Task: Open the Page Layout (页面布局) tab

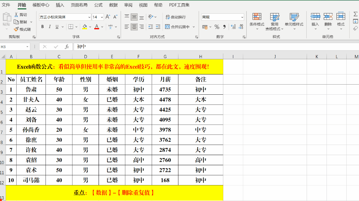Action: [79, 5]
